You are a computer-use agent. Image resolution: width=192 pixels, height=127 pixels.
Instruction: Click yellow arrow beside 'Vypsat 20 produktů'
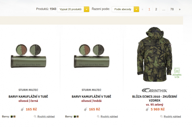point(87,9)
